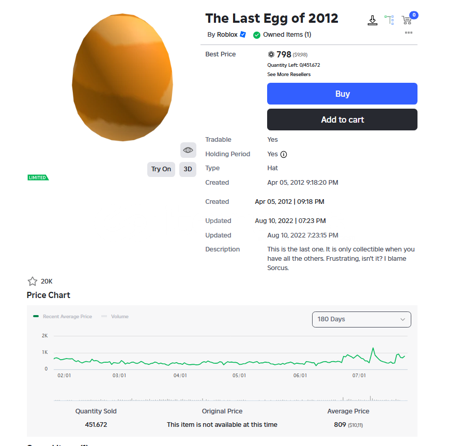Viewport: 449px width, 446px height.
Task: Click the Holding Period info icon
Action: point(284,154)
